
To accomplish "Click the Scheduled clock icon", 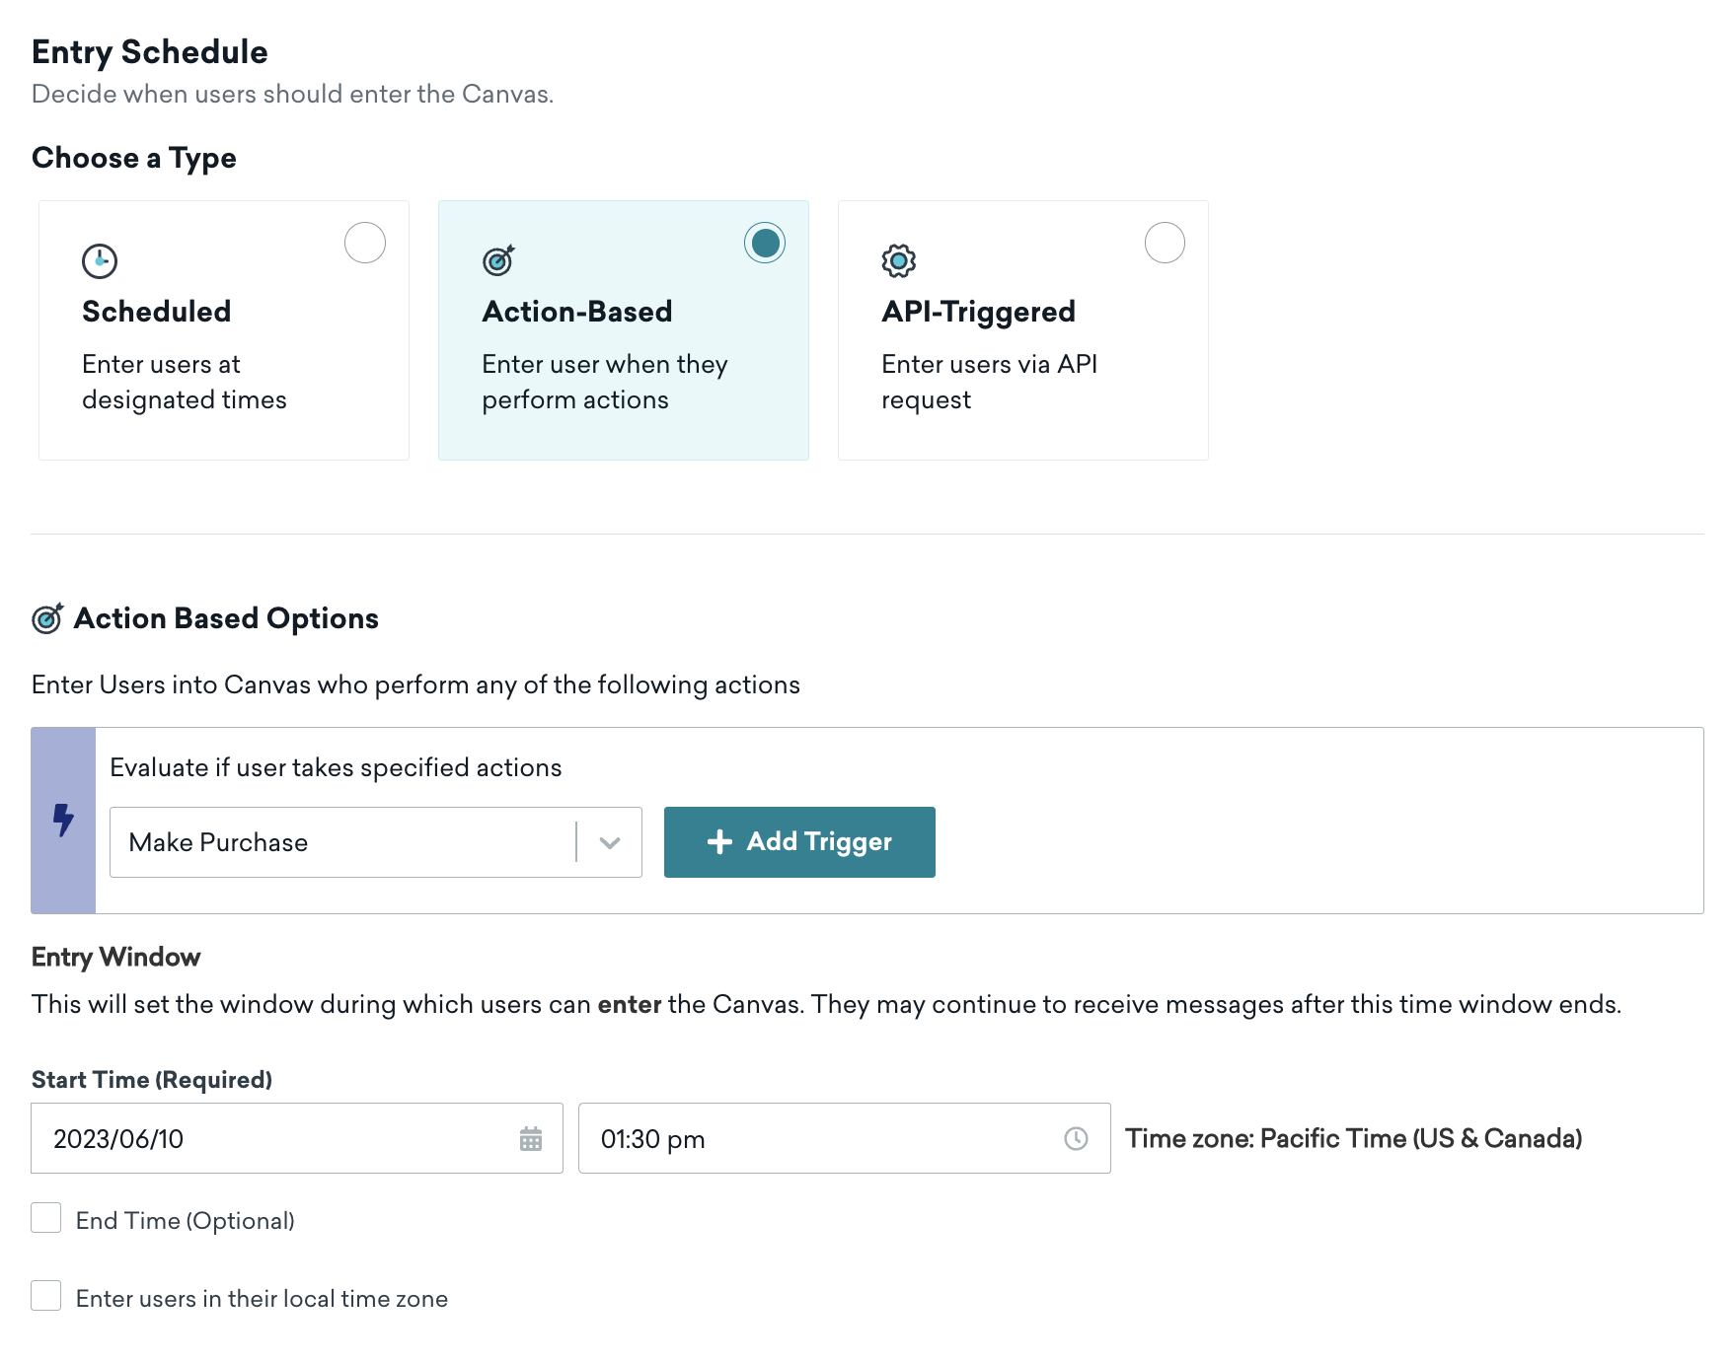I will click(x=100, y=261).
